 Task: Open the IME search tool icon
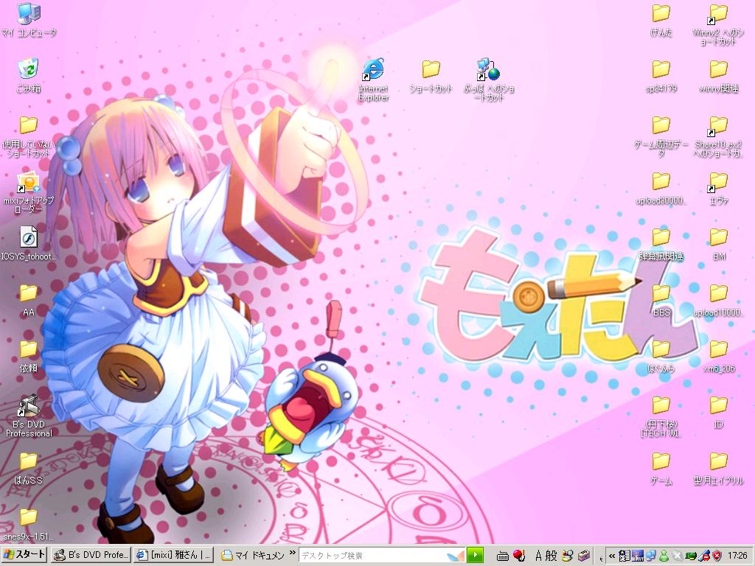pyautogui.click(x=568, y=556)
